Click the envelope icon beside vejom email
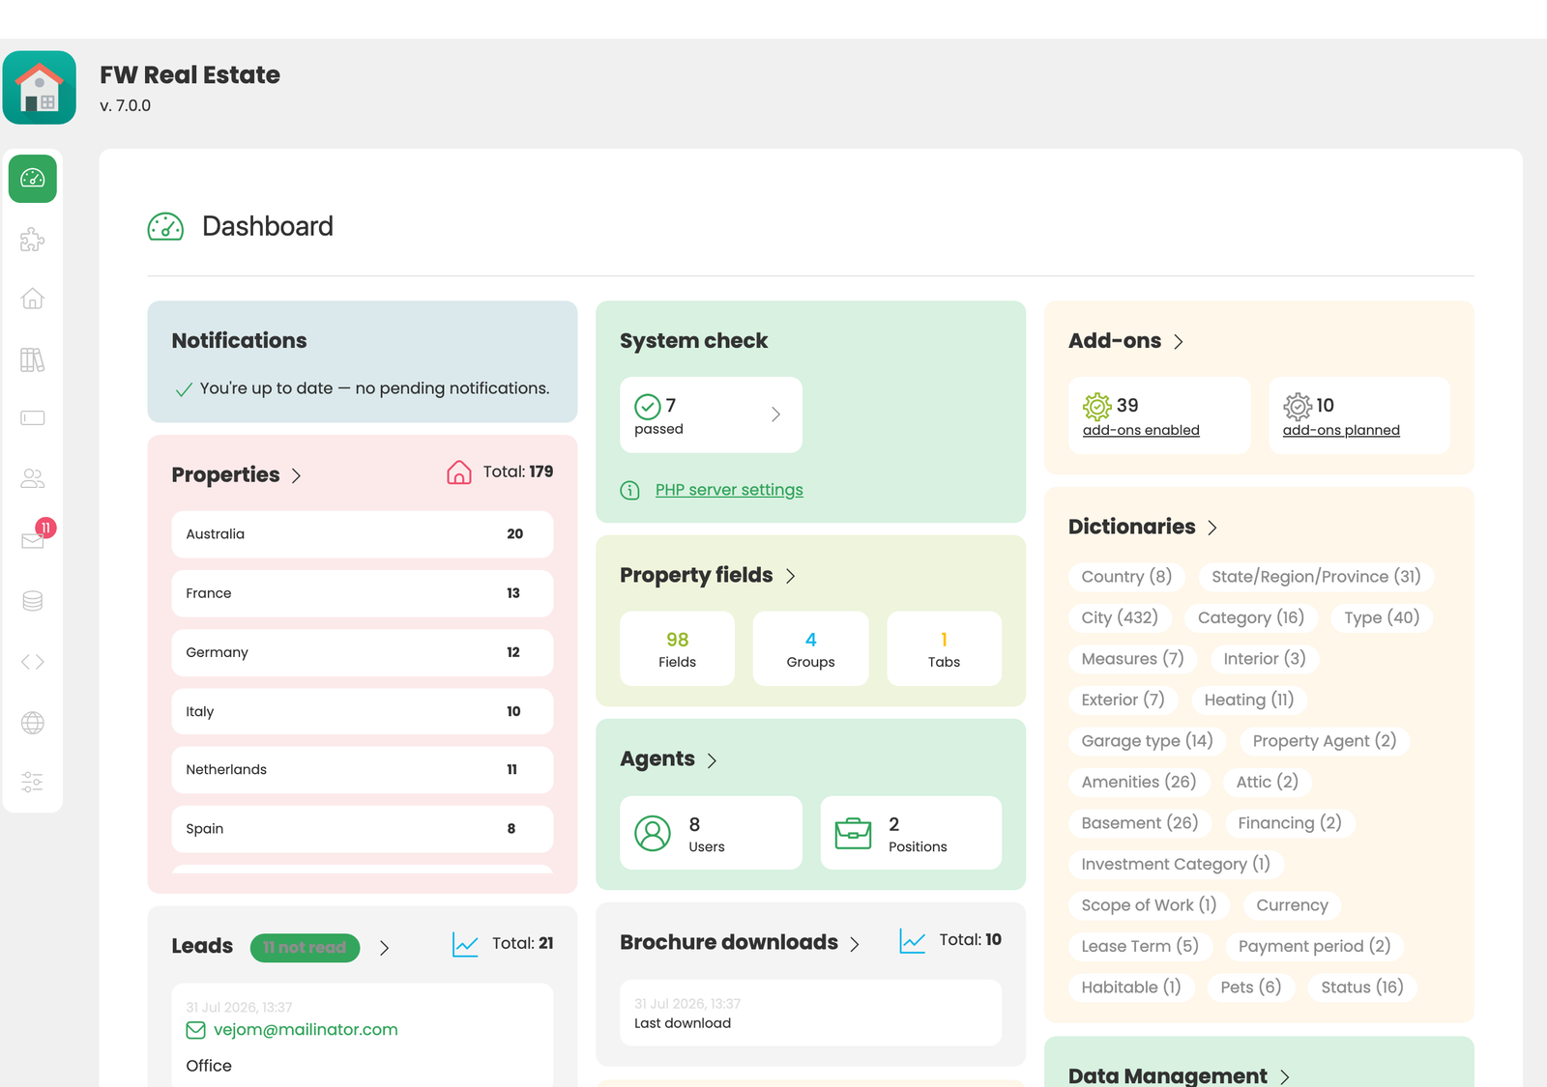 [195, 1030]
